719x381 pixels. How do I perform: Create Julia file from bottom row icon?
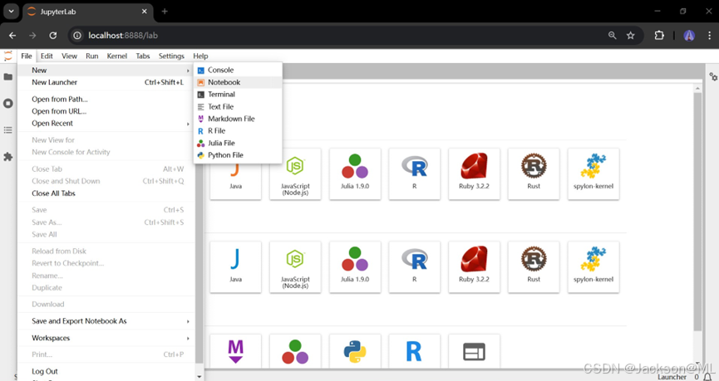click(295, 351)
